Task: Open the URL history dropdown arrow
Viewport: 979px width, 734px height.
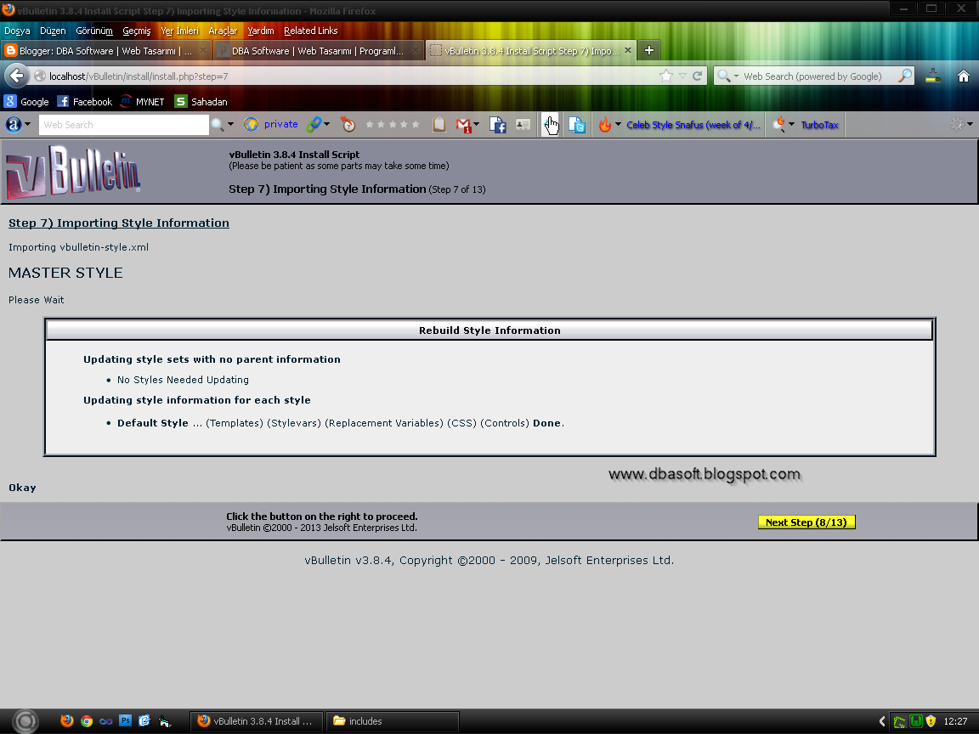Action: coord(682,76)
